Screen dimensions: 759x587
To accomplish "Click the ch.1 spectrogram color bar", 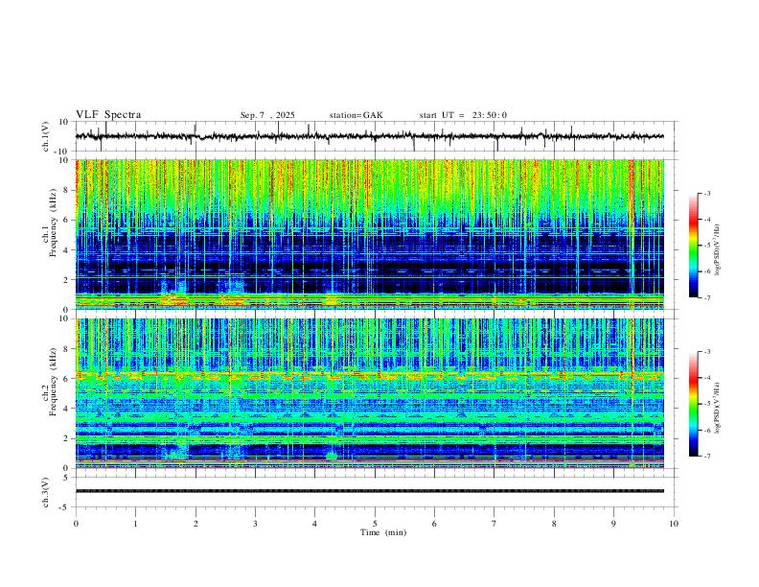I will point(693,246).
